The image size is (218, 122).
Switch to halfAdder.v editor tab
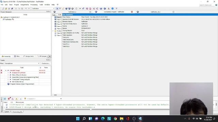72,12
